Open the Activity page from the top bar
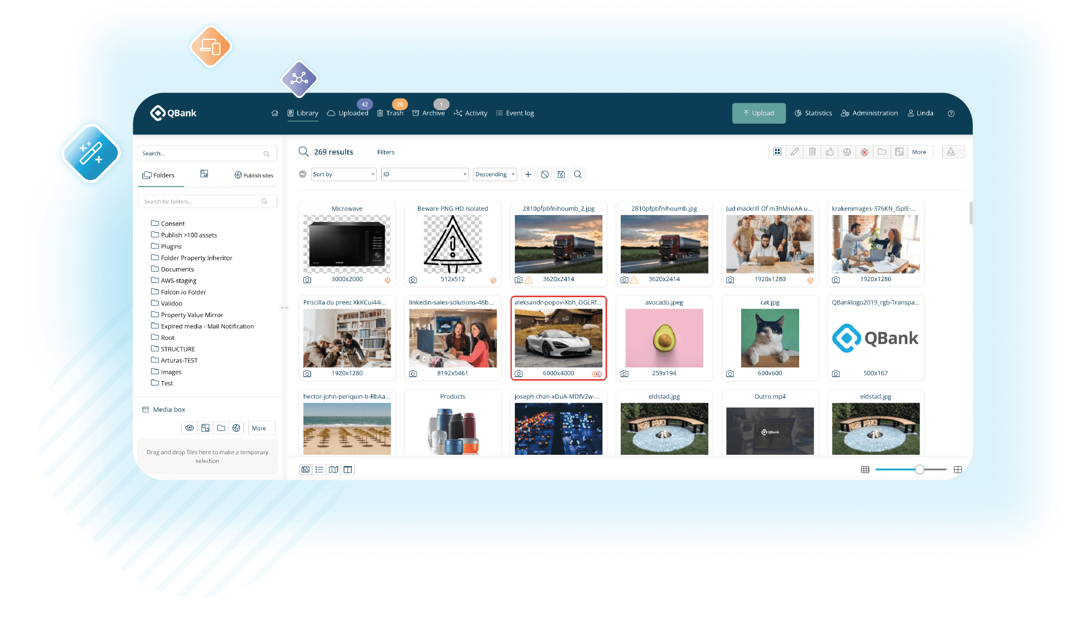Viewport: 1084px width, 622px height. click(x=470, y=113)
